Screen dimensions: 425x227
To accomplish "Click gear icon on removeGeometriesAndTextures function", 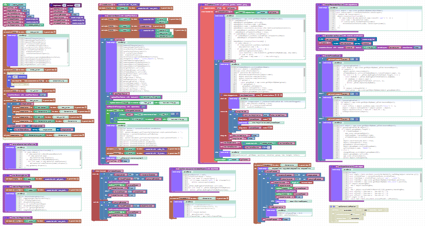I will 4,145.
